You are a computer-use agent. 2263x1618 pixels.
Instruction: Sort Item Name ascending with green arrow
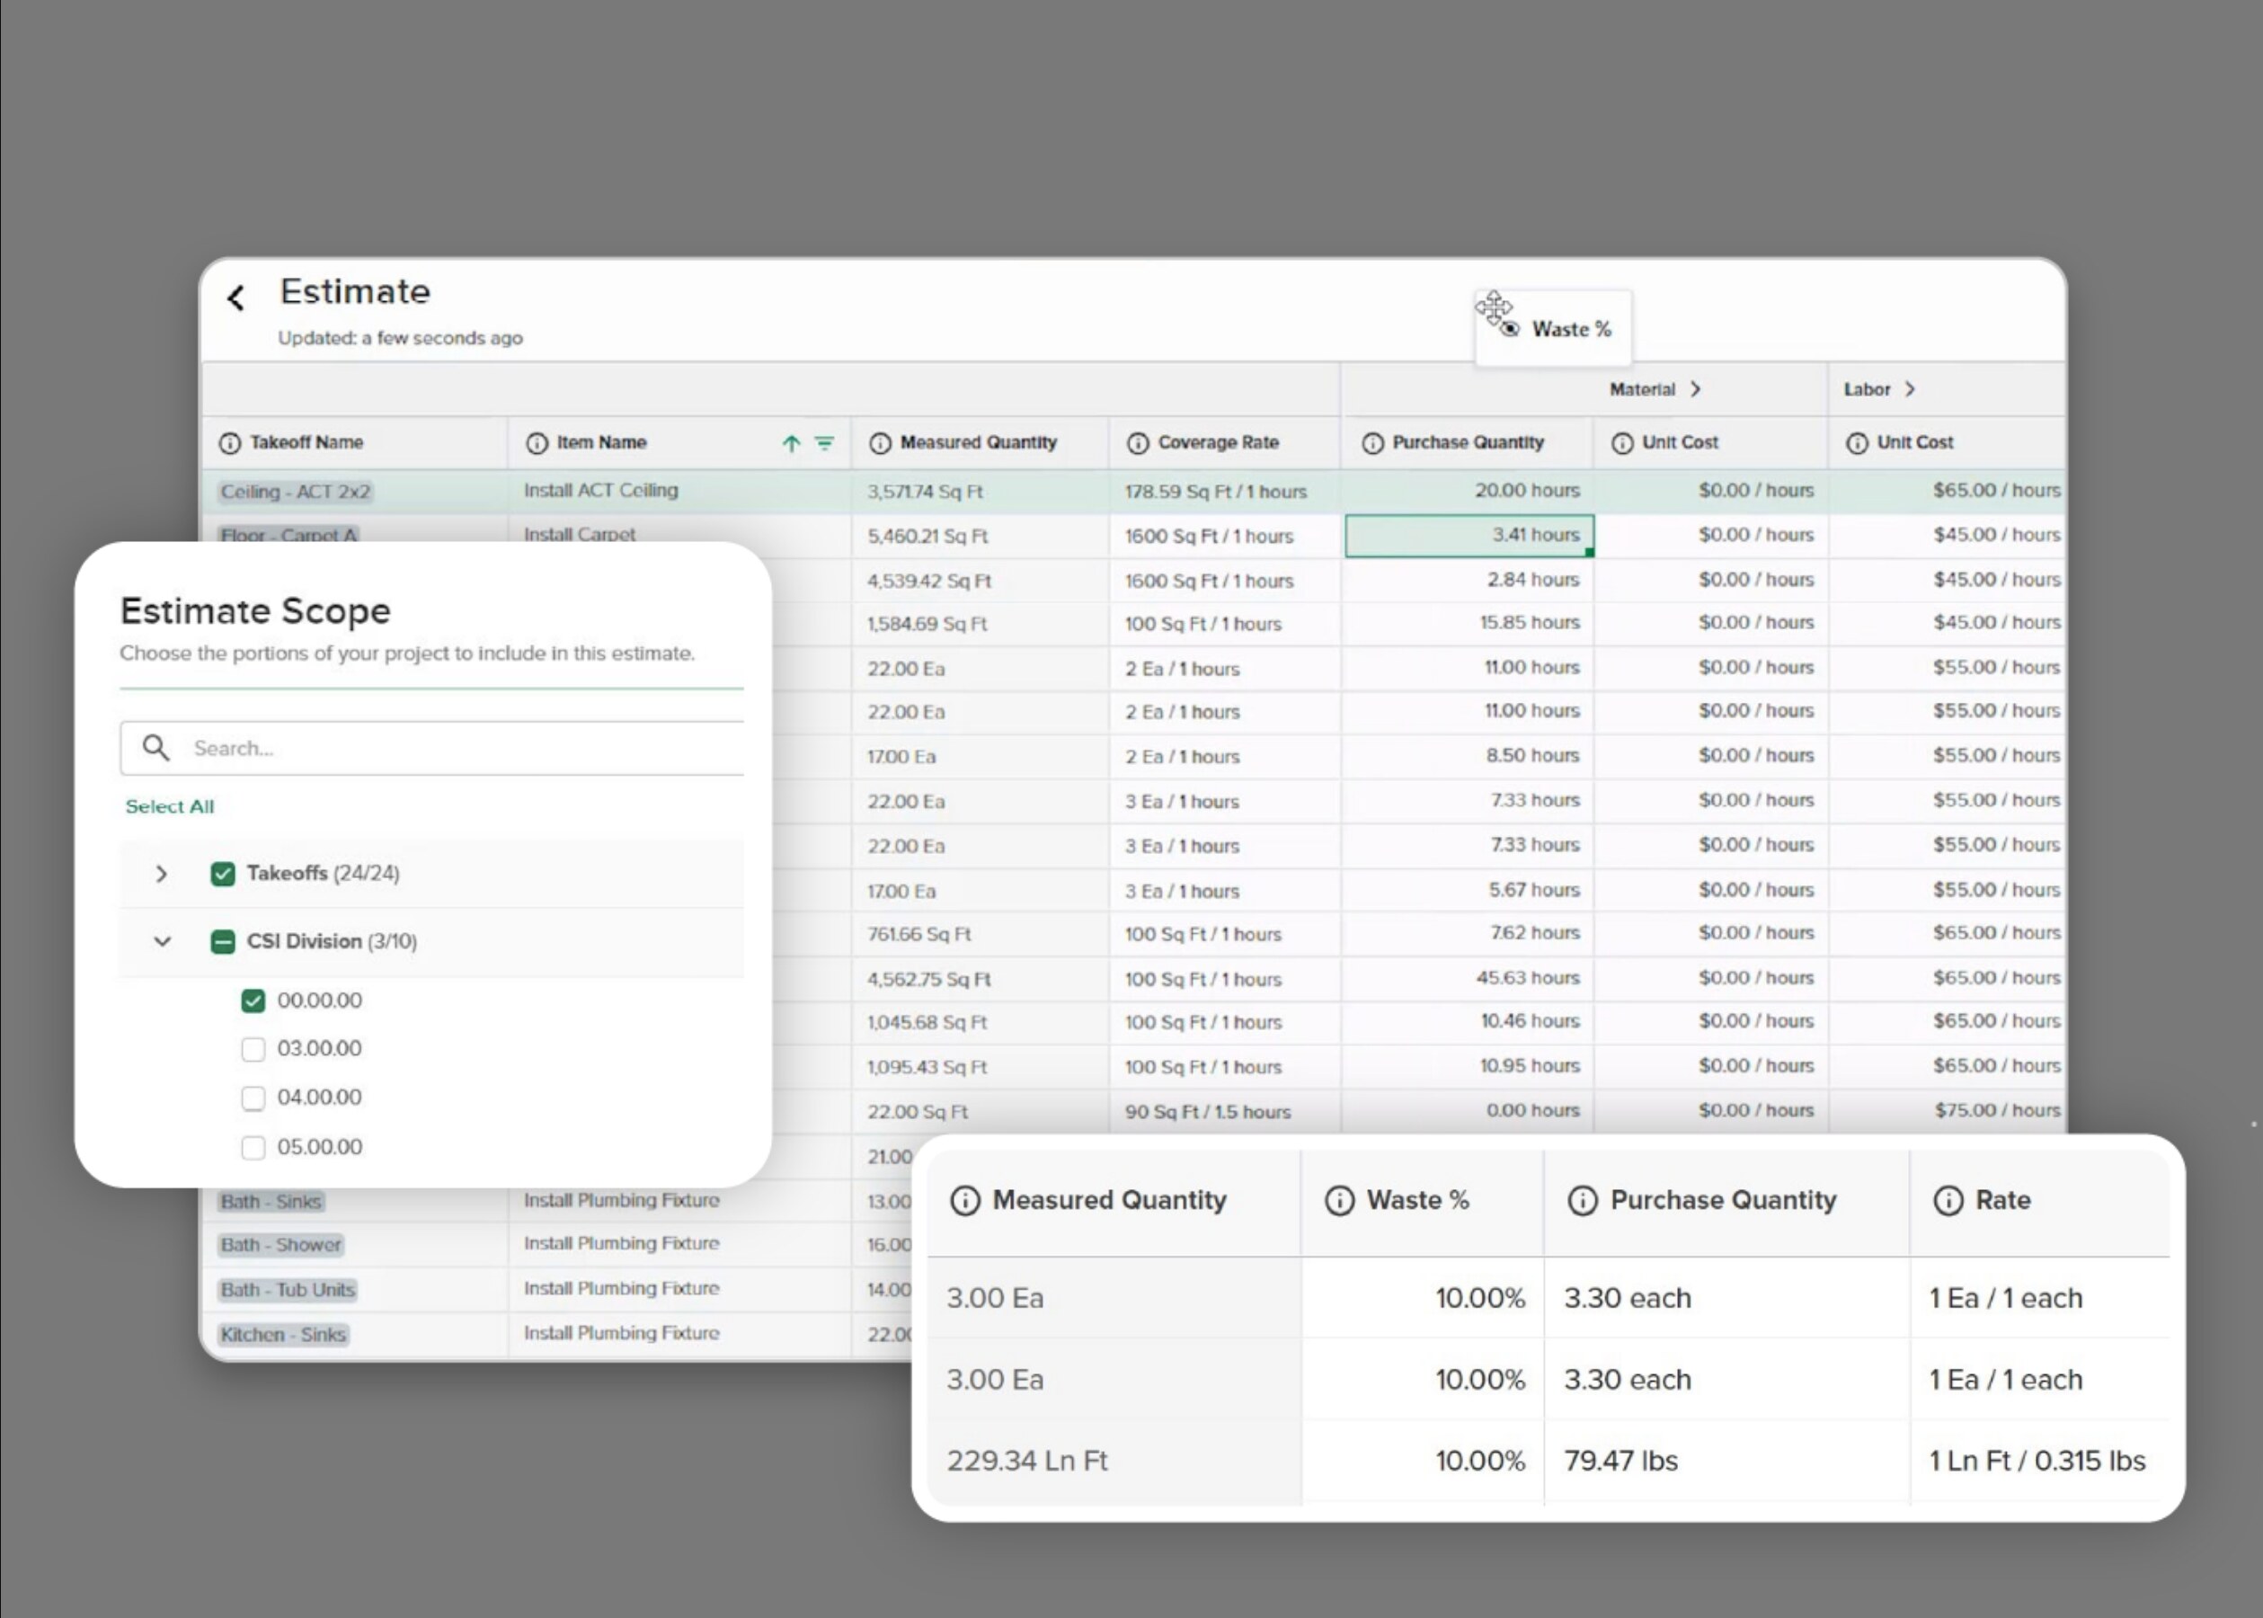[x=791, y=443]
